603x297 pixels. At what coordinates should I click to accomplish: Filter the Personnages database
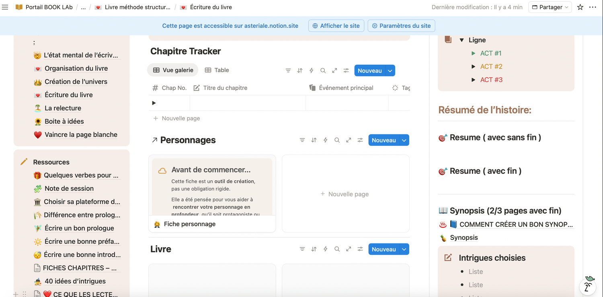click(x=302, y=140)
